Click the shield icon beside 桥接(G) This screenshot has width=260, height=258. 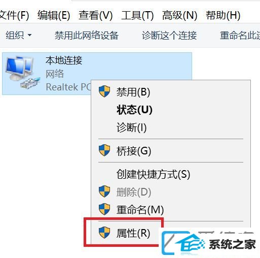pos(104,150)
